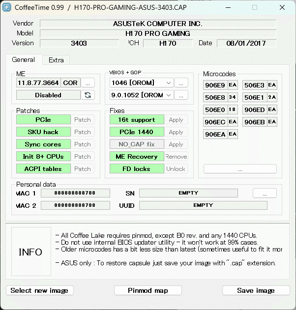This screenshot has height=310, width=296.
Task: Select the ACPI tables status label
Action: click(x=43, y=169)
